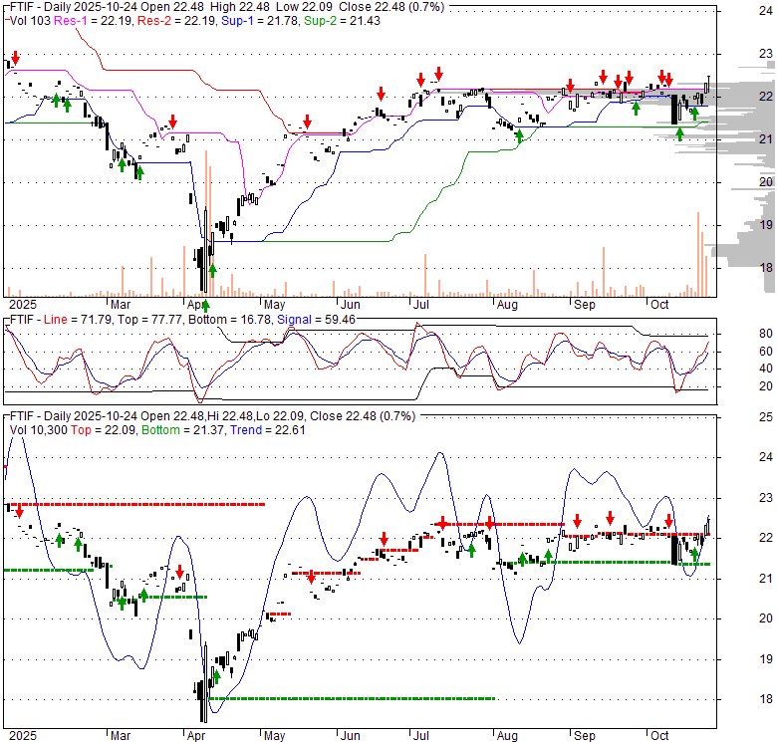The height and width of the screenshot is (742, 777).
Task: Select the Sup-1 = 21.78 support label
Action: (x=213, y=19)
